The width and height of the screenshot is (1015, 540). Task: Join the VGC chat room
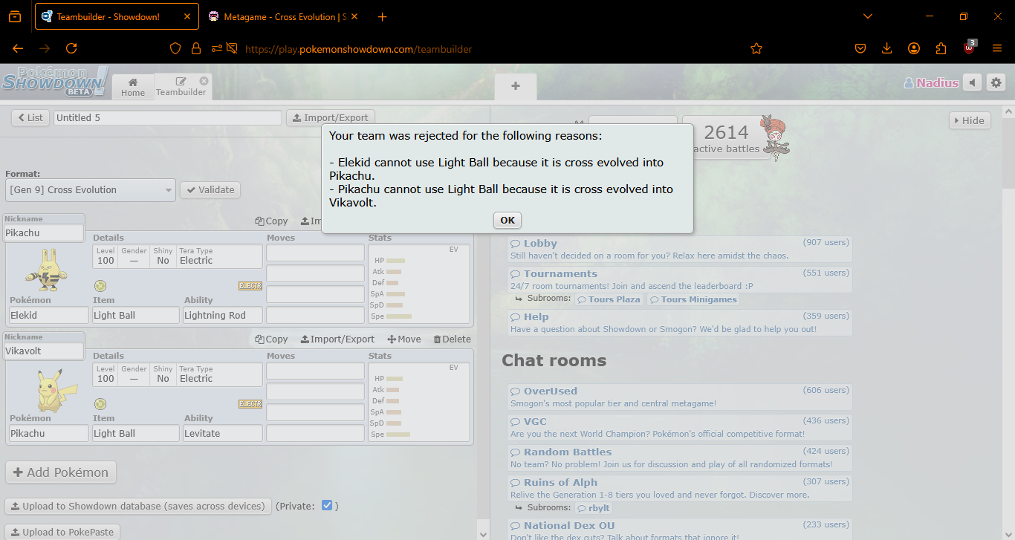[x=680, y=427]
